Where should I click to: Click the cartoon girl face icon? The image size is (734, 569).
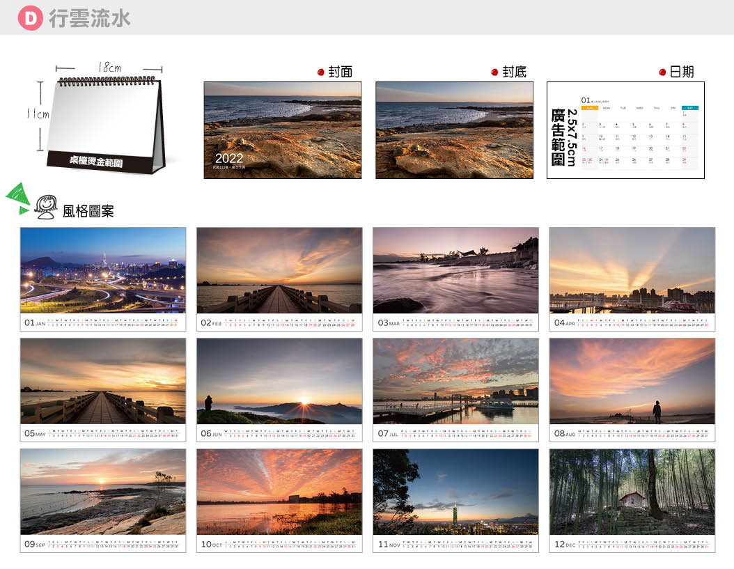47,207
